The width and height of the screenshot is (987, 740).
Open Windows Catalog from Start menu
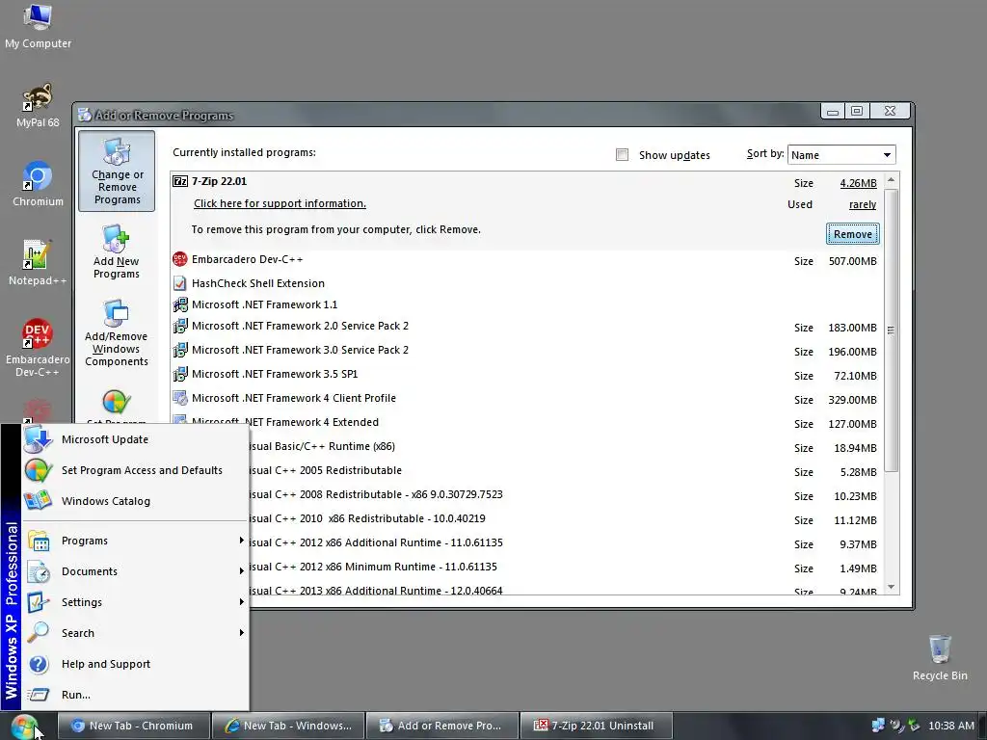coord(135,501)
